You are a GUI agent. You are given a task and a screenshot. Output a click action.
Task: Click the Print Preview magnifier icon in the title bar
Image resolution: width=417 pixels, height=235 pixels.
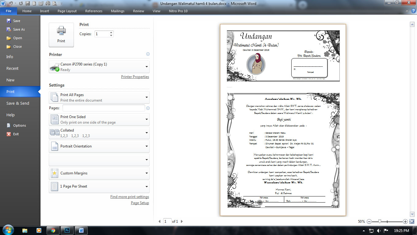coord(55,4)
